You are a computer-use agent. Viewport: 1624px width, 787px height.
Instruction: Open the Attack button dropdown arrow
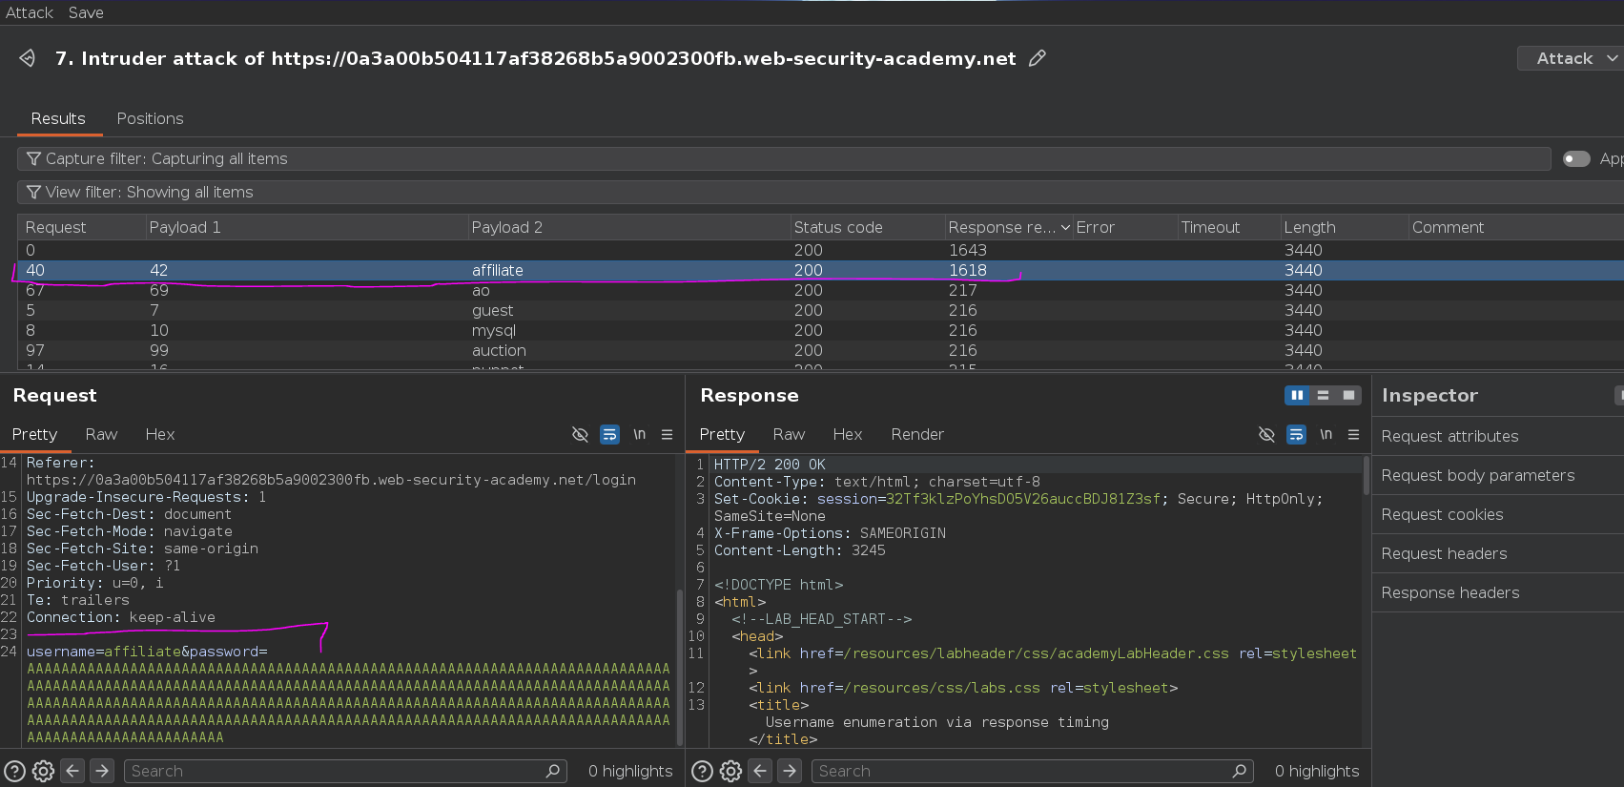1613,58
